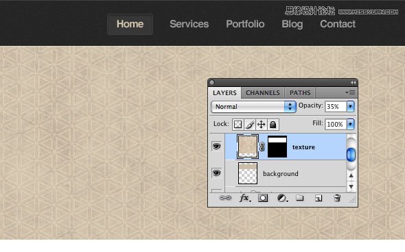Select the texture layer mask thumbnail
Viewport: 405px width, 252px height.
click(277, 147)
